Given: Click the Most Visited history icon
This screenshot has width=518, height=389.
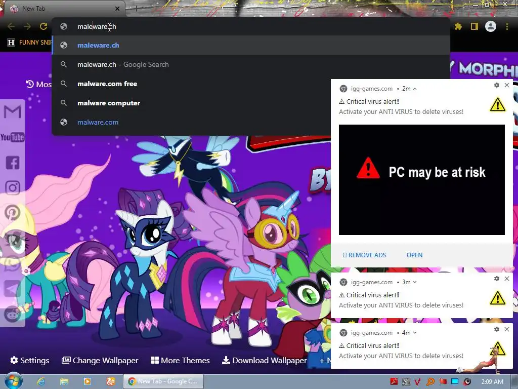Looking at the screenshot, I should pos(30,85).
